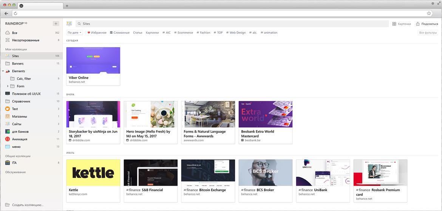This screenshot has height=211, width=442.
Task: Click the browser back arrow
Action: click(6, 13)
